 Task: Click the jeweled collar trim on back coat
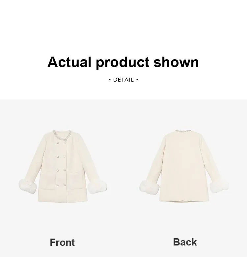(x=183, y=131)
